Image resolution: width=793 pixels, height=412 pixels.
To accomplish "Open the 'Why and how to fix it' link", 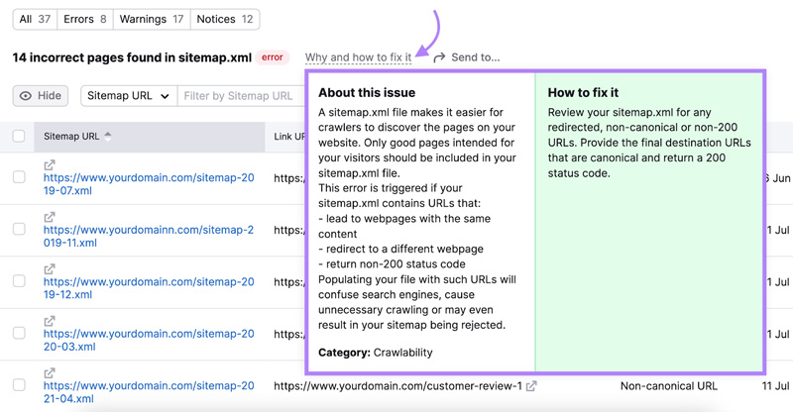I will [358, 57].
